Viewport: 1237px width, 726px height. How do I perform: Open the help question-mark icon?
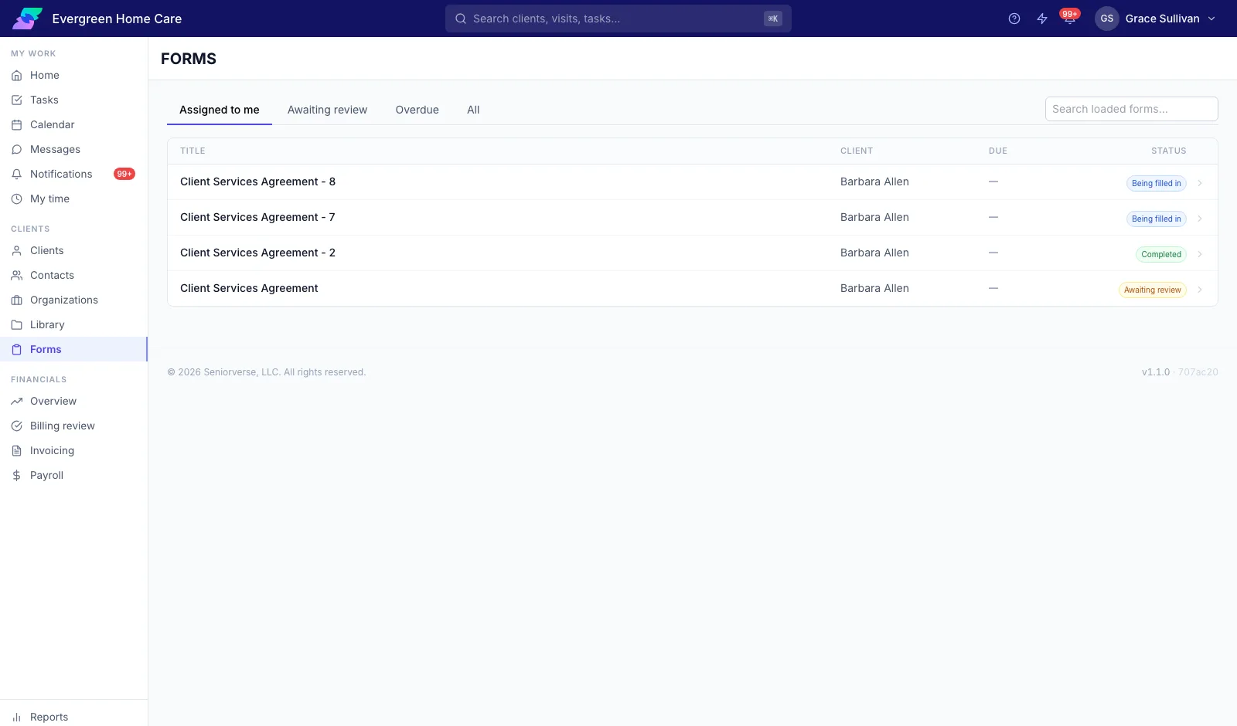tap(1014, 19)
